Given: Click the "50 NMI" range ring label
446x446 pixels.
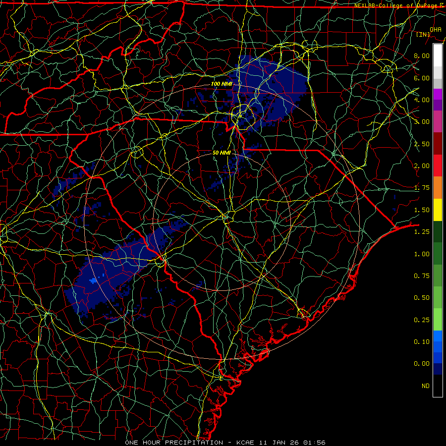Looking at the screenshot, I should click(x=222, y=153).
